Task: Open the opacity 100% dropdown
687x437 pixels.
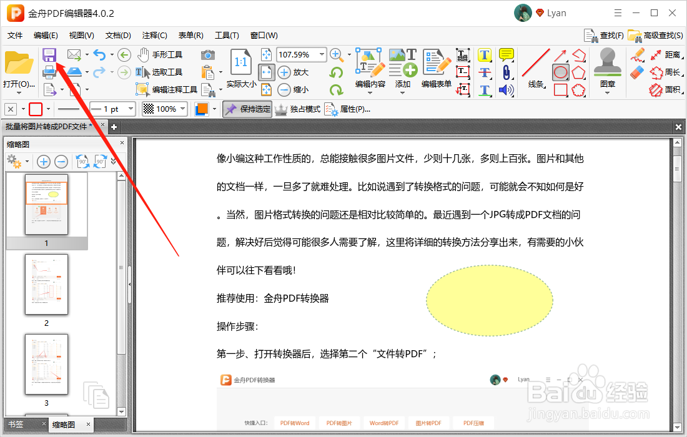Action: point(183,109)
